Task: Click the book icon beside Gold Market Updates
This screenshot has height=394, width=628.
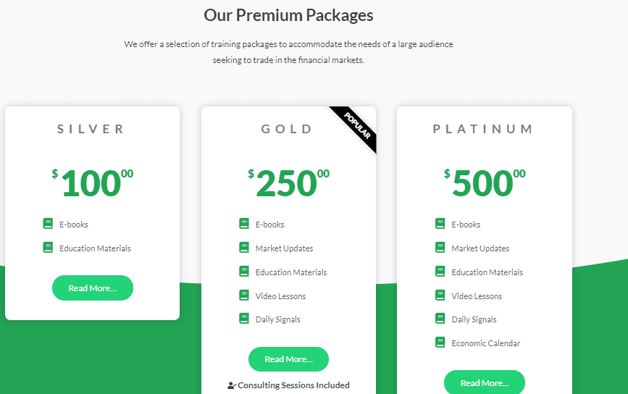Action: [244, 248]
